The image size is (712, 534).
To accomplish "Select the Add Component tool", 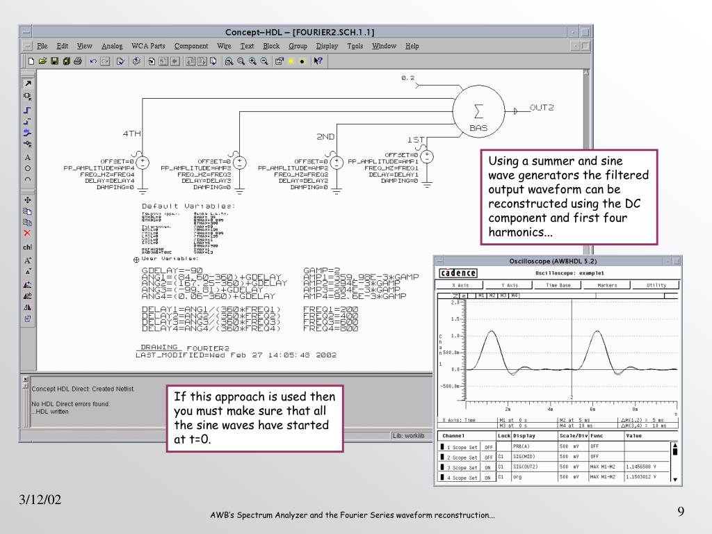I will pyautogui.click(x=28, y=96).
